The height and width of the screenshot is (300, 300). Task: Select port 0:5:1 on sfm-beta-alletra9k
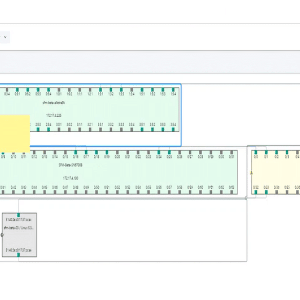click(x=17, y=90)
